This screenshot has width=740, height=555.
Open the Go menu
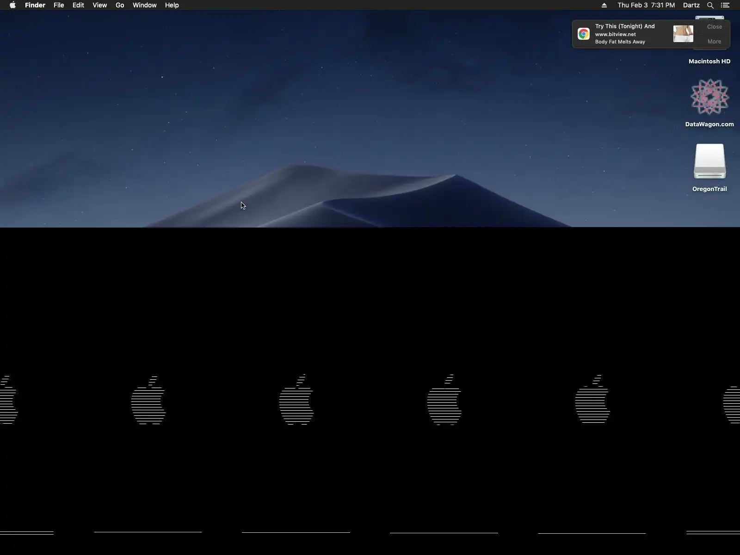point(120,5)
